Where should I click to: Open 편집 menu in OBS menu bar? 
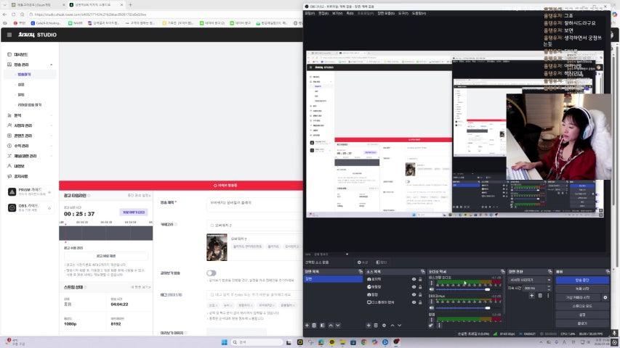tap(323, 14)
